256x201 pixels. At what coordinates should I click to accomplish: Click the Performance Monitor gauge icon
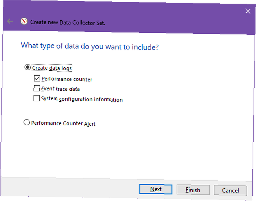[x=24, y=21]
